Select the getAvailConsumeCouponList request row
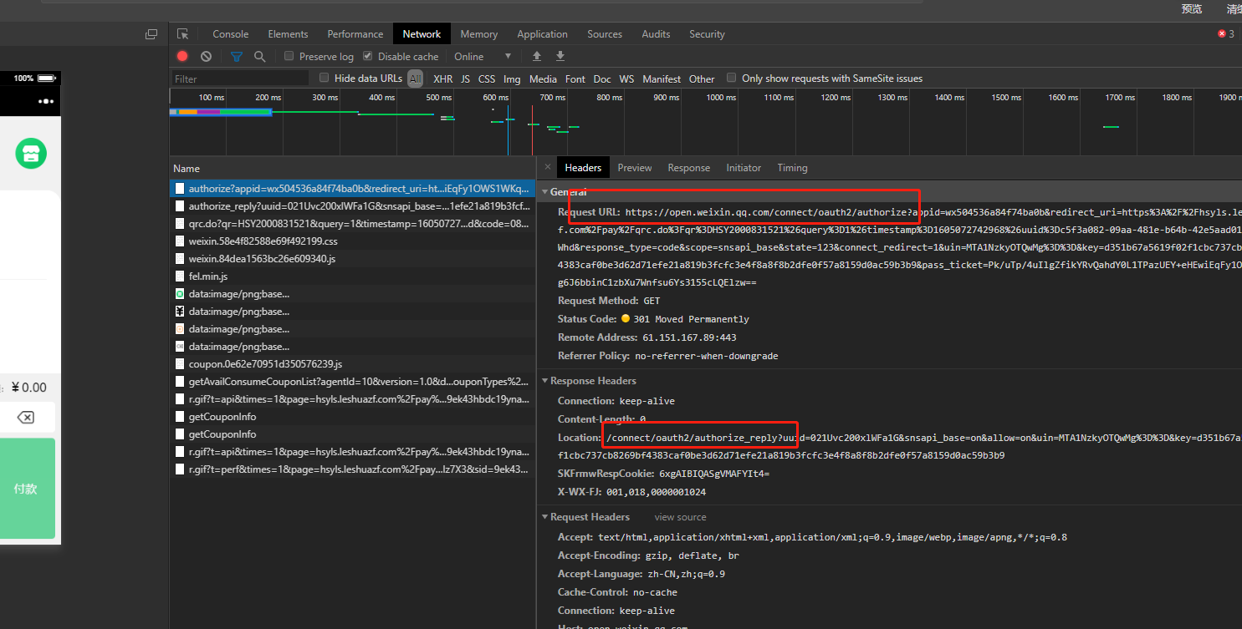Screen dimensions: 1242x629 352,382
